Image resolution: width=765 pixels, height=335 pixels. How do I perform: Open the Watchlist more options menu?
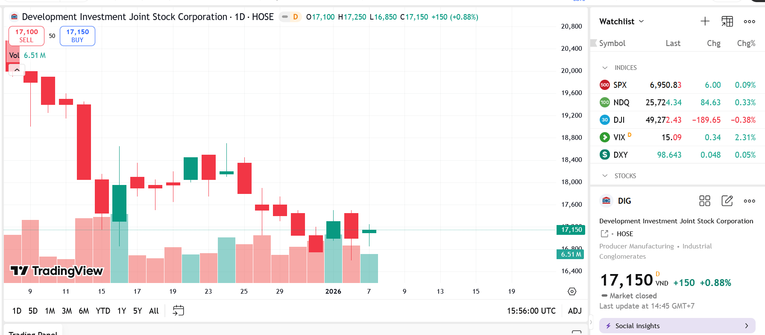point(749,21)
